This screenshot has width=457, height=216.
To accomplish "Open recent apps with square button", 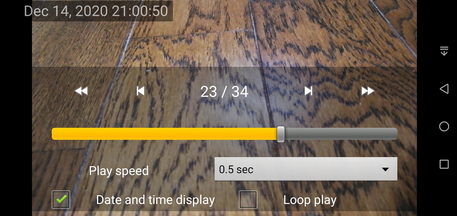I will 444,164.
